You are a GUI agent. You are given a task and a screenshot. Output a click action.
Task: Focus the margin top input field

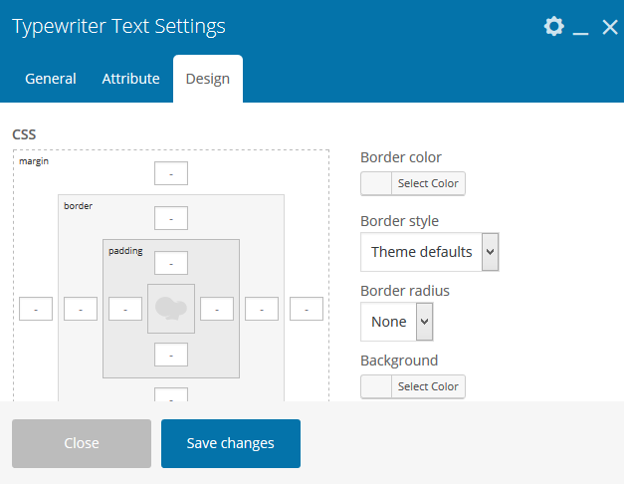(x=171, y=173)
